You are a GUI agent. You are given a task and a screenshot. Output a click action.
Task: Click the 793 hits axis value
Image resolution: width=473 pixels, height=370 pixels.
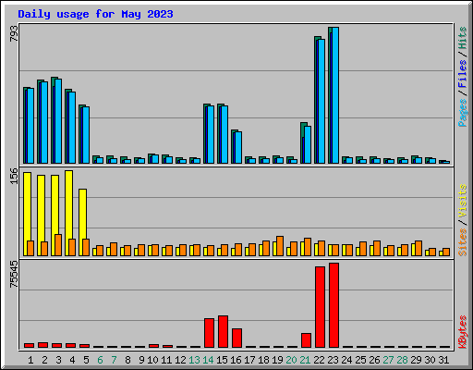14,33
